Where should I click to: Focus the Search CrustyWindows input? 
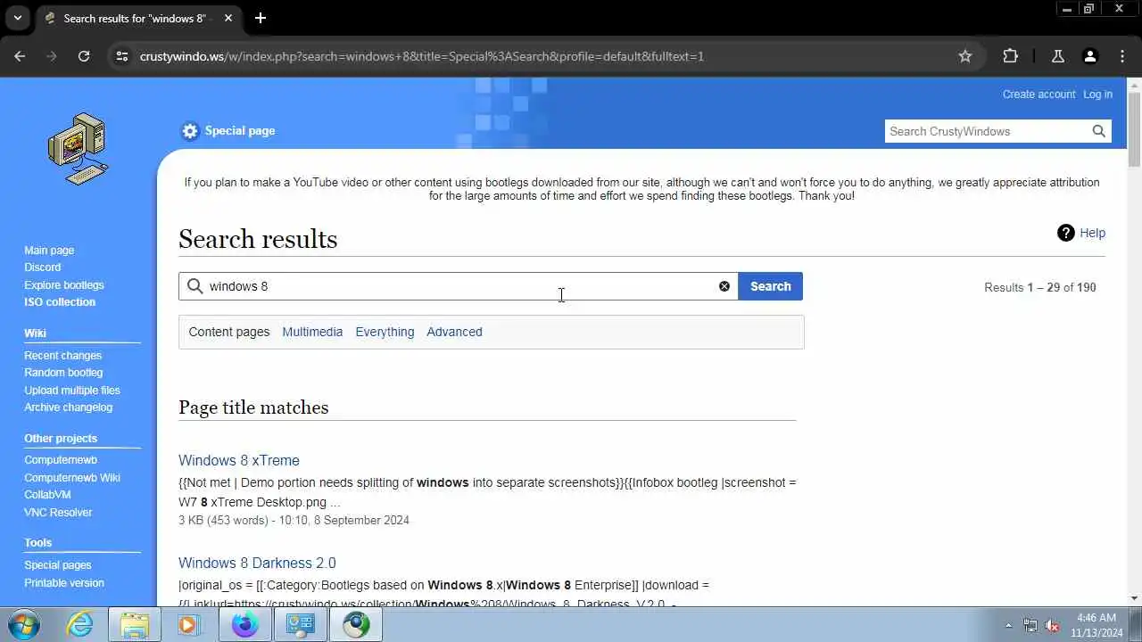[x=988, y=131]
